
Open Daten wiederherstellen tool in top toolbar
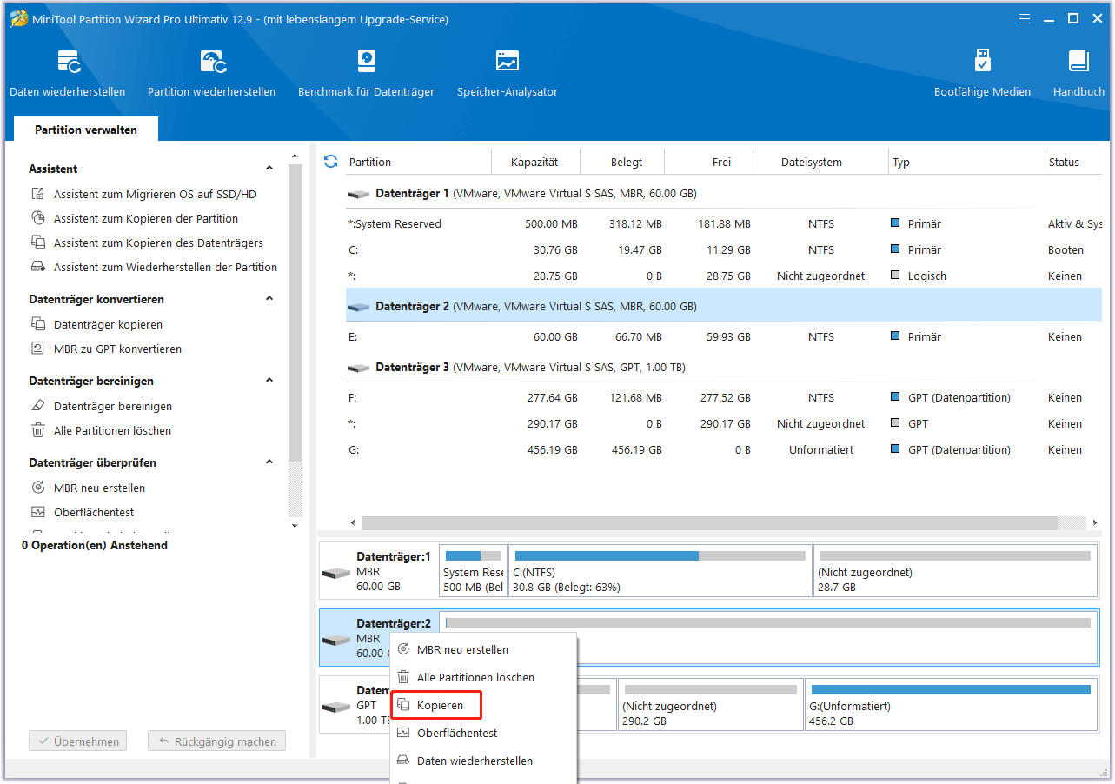point(67,73)
